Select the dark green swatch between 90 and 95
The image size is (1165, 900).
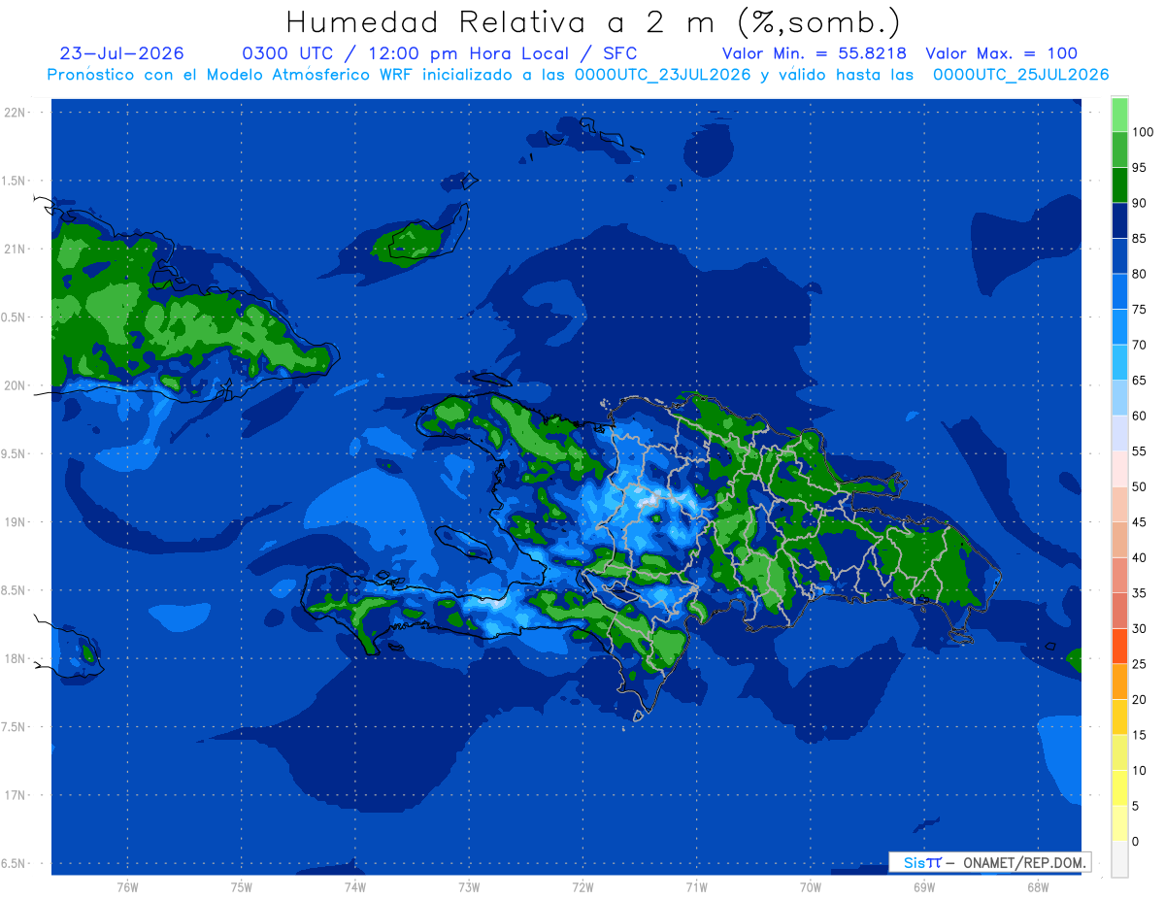(x=1119, y=184)
